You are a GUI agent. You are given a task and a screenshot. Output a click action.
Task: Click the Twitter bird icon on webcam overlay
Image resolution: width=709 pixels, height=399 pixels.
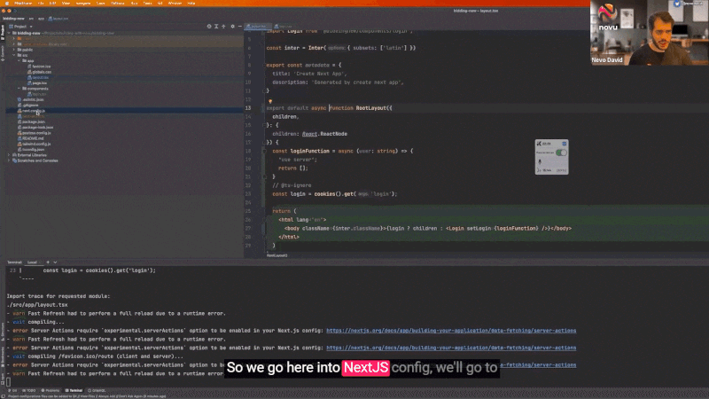point(677,4)
